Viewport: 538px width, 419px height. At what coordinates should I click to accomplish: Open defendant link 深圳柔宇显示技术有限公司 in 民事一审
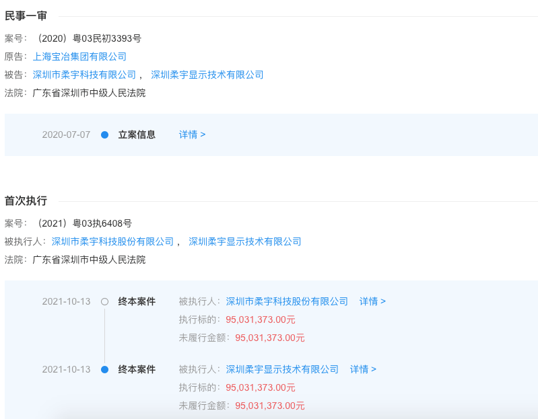(x=207, y=75)
